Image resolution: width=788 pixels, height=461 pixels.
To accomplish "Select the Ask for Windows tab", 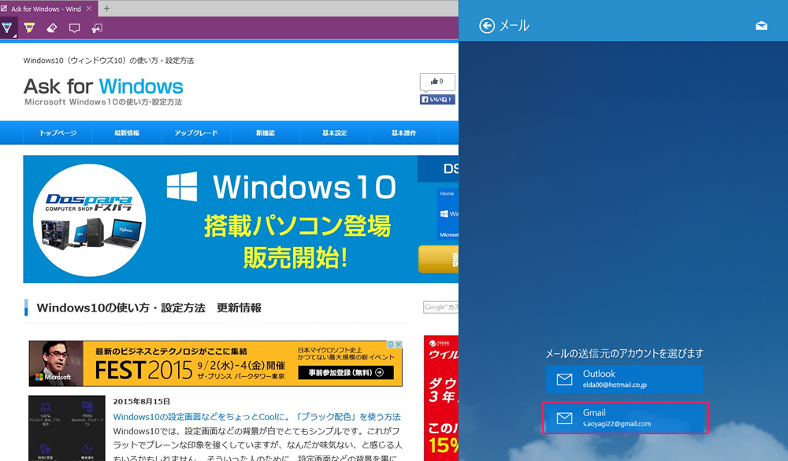I will (x=46, y=9).
